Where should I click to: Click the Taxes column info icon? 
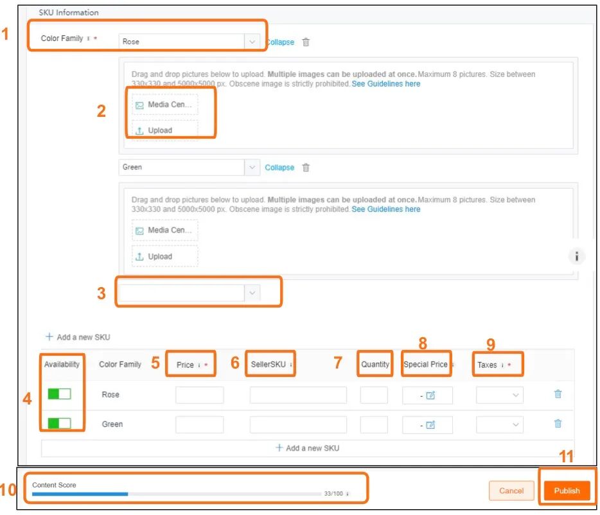[502, 365]
